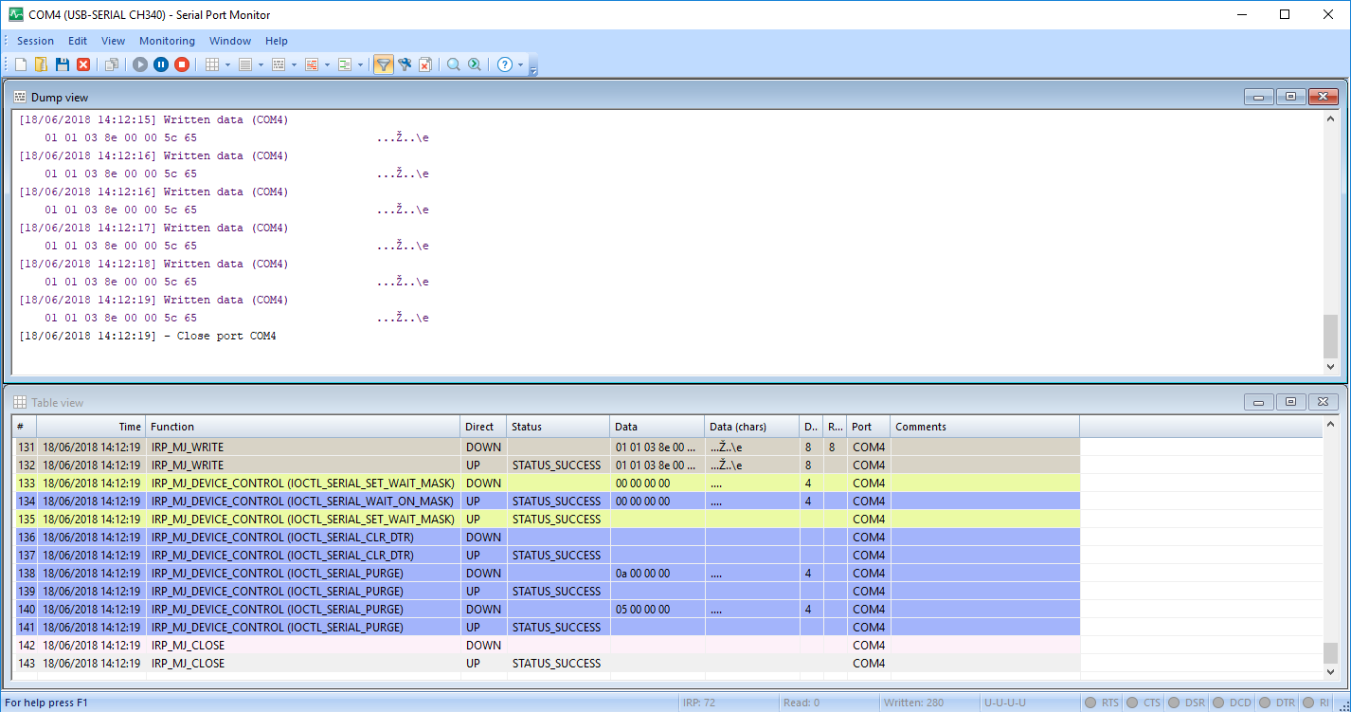
Task: Select row 133 IOCTL_SERIAL_SET_WAIT_MASK DOWN
Action: click(546, 483)
